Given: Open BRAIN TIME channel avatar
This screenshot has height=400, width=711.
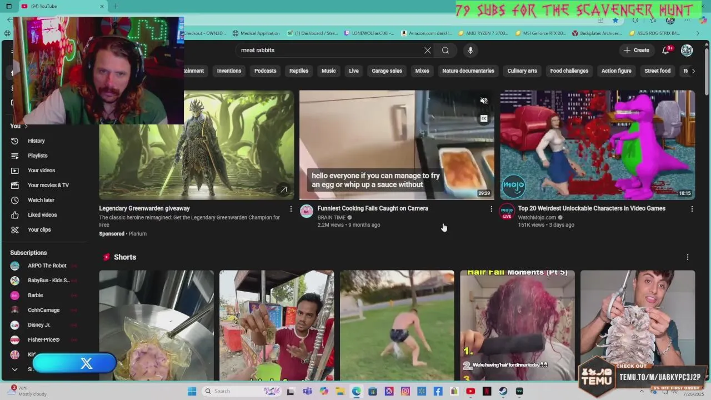Looking at the screenshot, I should tap(307, 211).
